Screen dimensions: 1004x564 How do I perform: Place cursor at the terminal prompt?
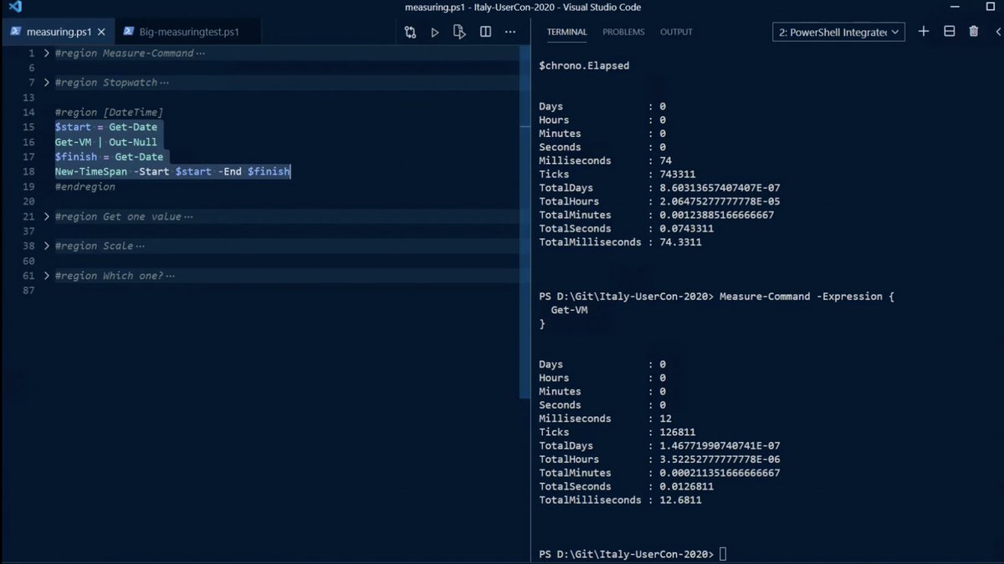tap(721, 553)
